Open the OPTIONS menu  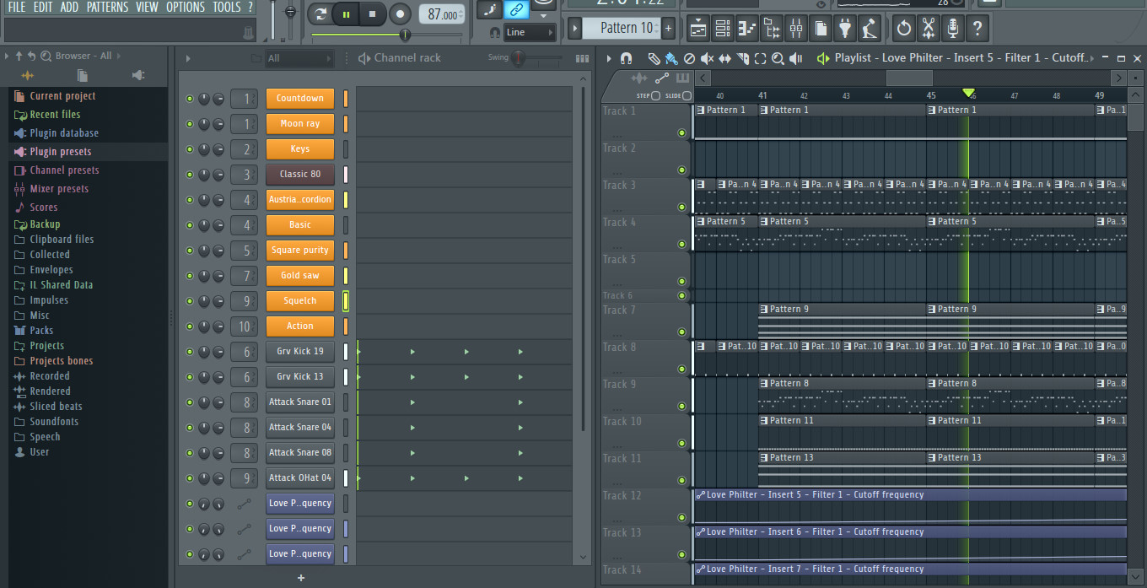pyautogui.click(x=186, y=7)
